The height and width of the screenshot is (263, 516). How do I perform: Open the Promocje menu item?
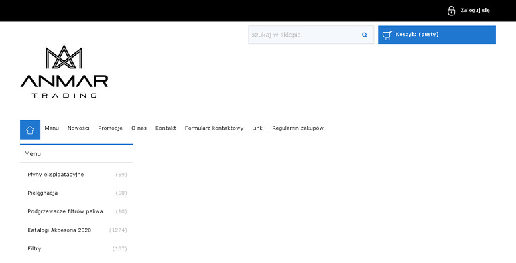[x=111, y=128]
